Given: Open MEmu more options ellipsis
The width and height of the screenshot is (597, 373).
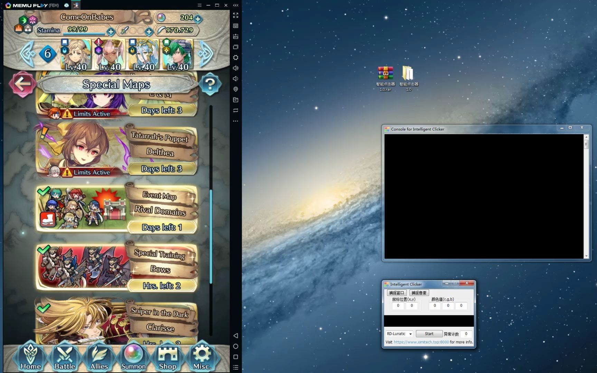Looking at the screenshot, I should [236, 121].
